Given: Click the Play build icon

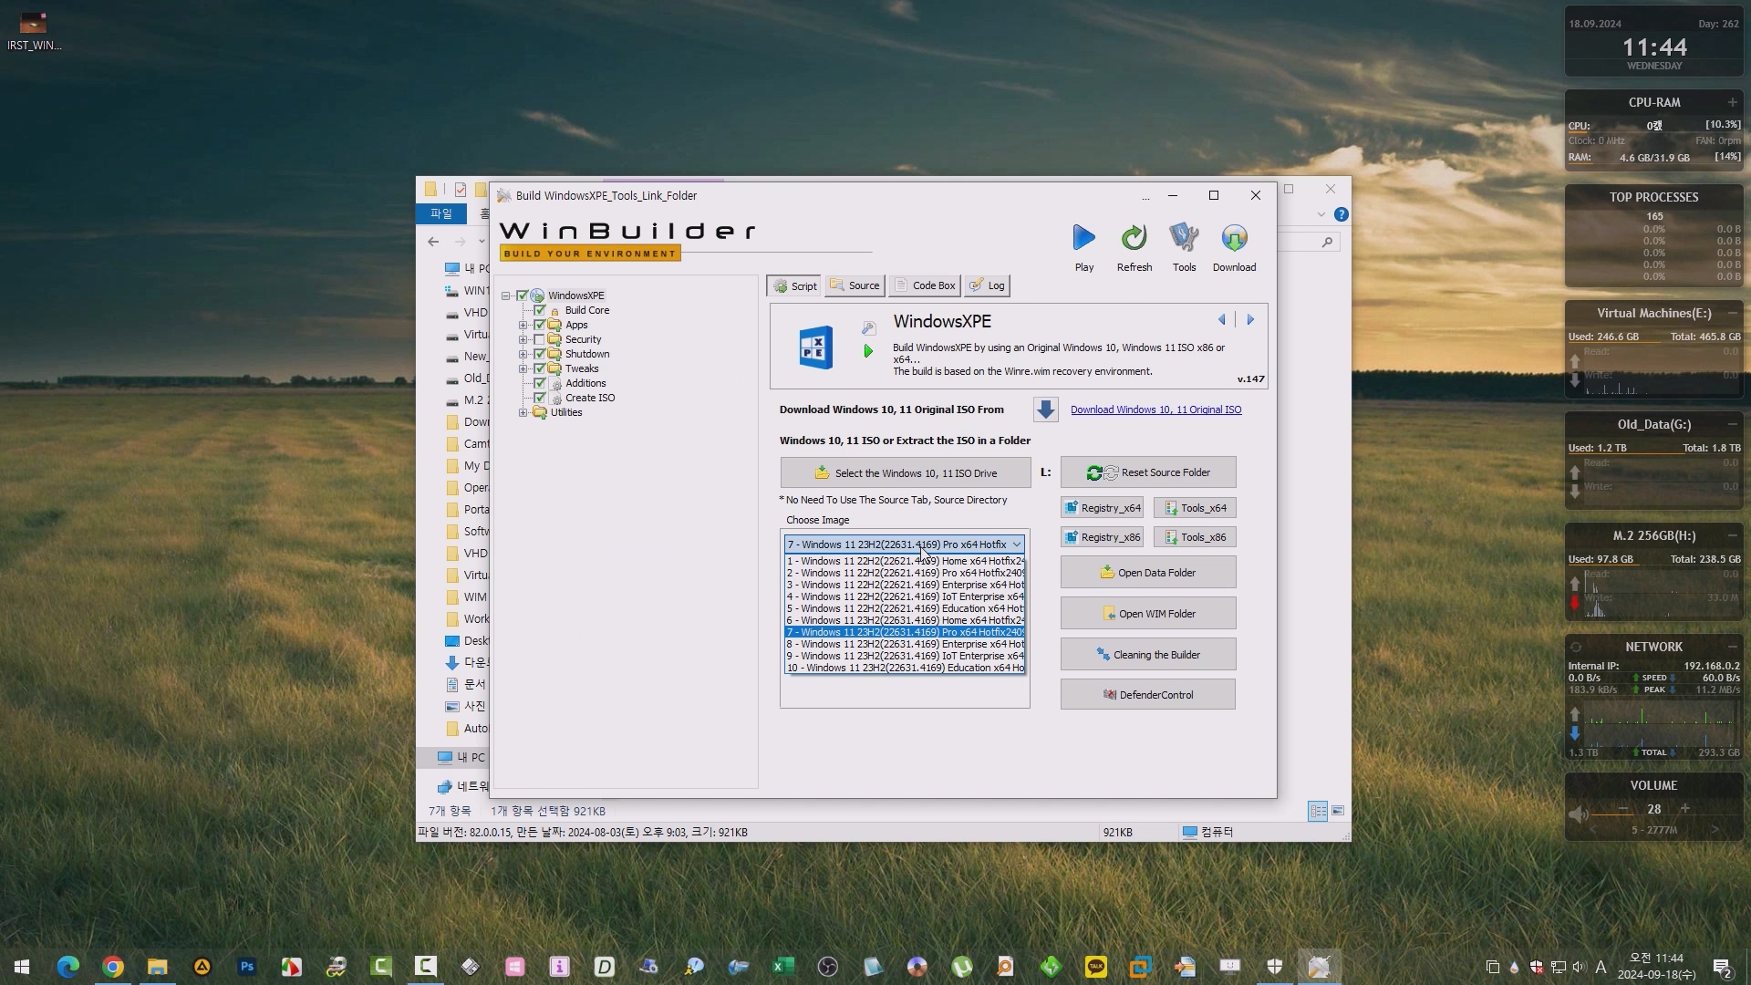Looking at the screenshot, I should point(1083,239).
